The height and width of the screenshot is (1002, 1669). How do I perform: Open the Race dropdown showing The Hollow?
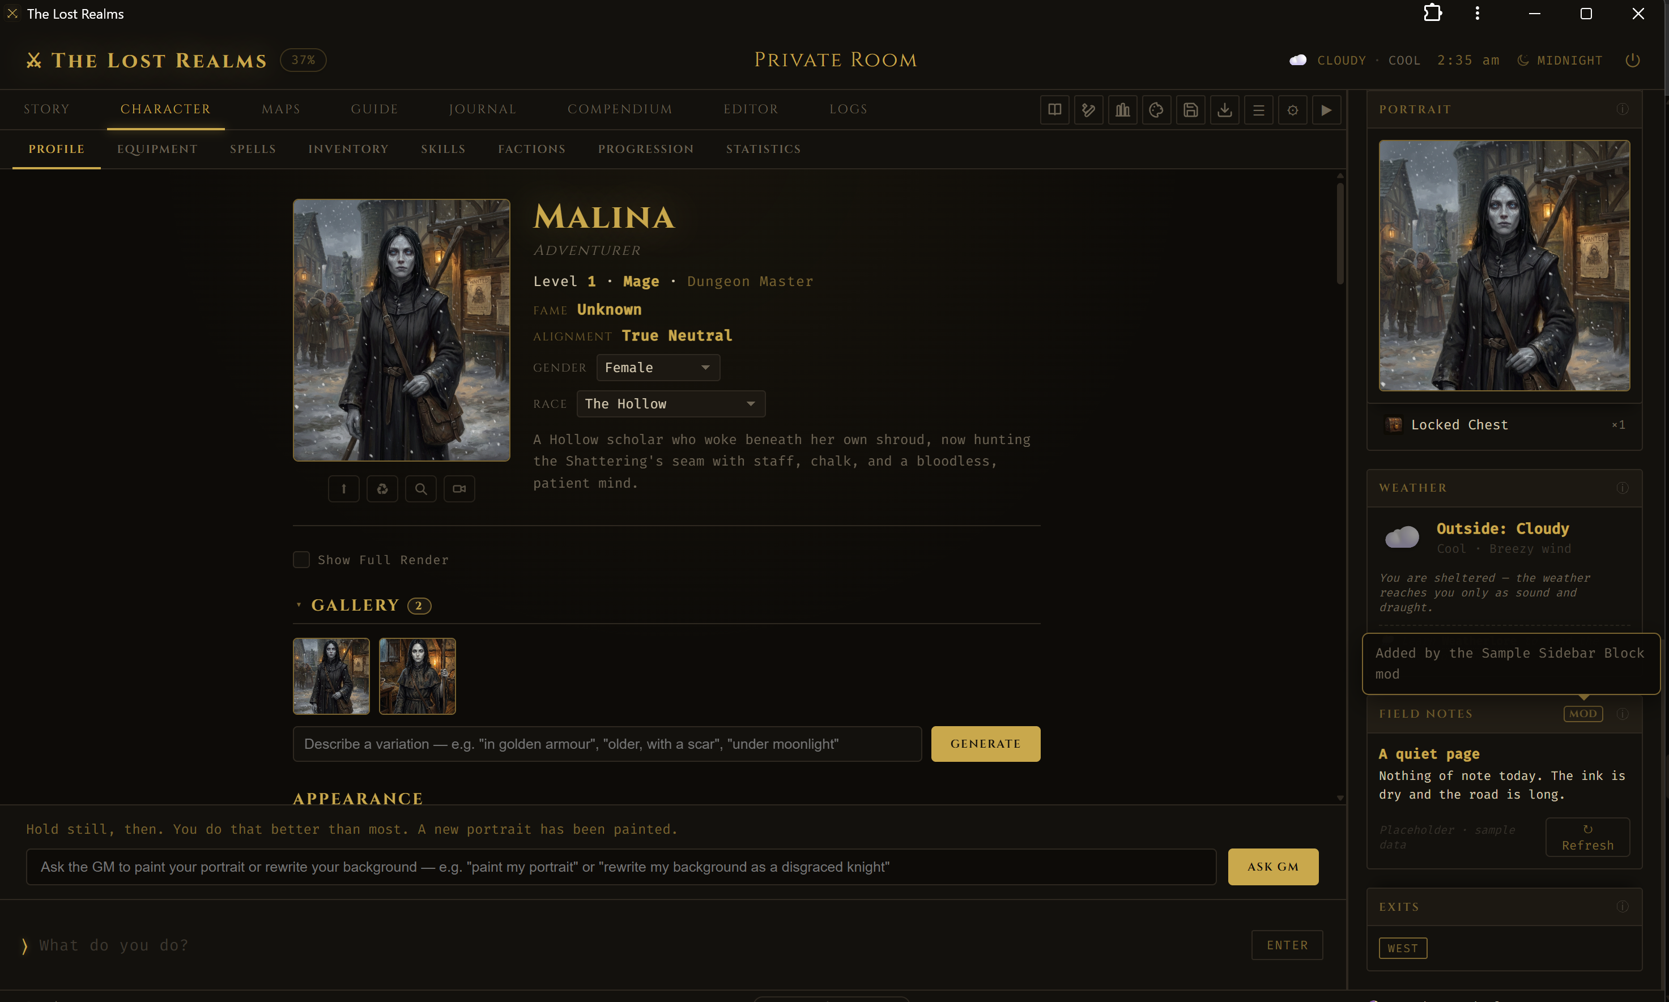(671, 404)
